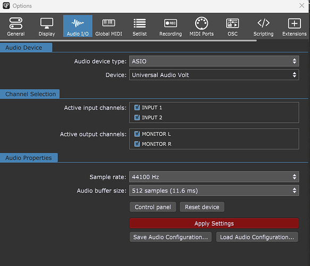Image resolution: width=310 pixels, height=266 pixels.
Task: Click the INPUT 1 channel label
Action: [152, 107]
